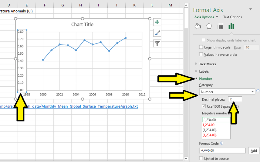Click the Decimal places input field
Screen dimensions: 260x162
235,99
